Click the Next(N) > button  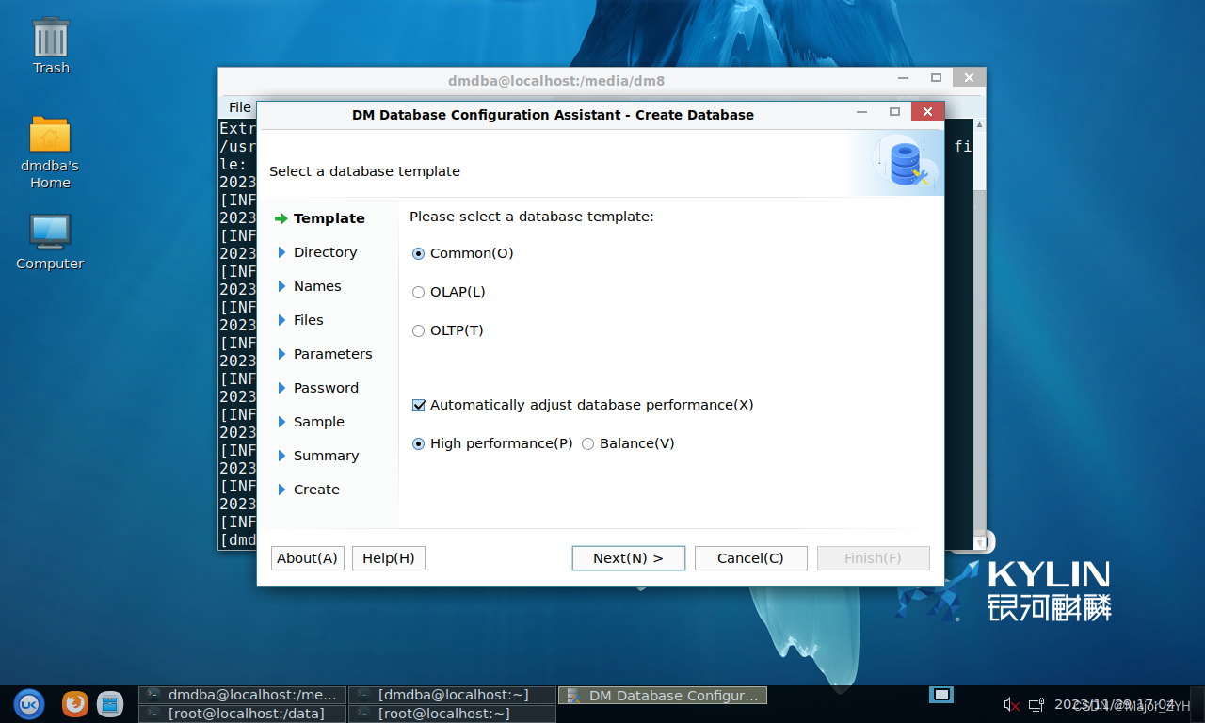628,558
